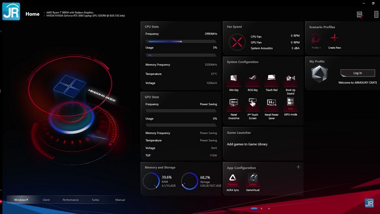The width and height of the screenshot is (380, 214).
Task: Toggle the Win Key icon
Action: point(234,78)
